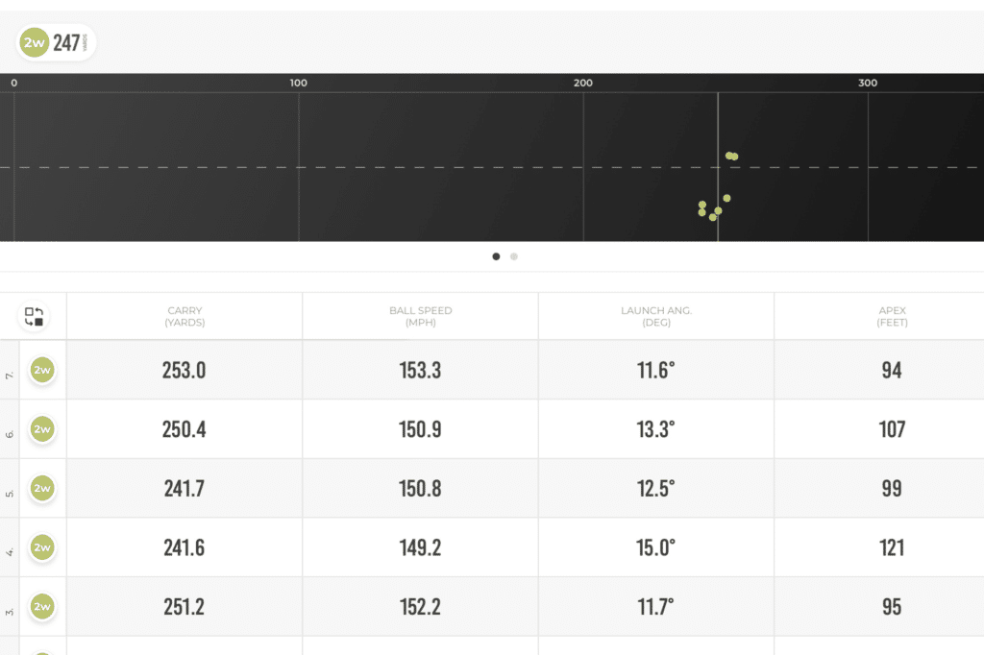Select the 253.0 carry value in shot 7

[x=184, y=370]
